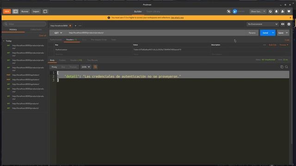Open the user account dropdown
This screenshot has width=296, height=166.
(258, 12)
